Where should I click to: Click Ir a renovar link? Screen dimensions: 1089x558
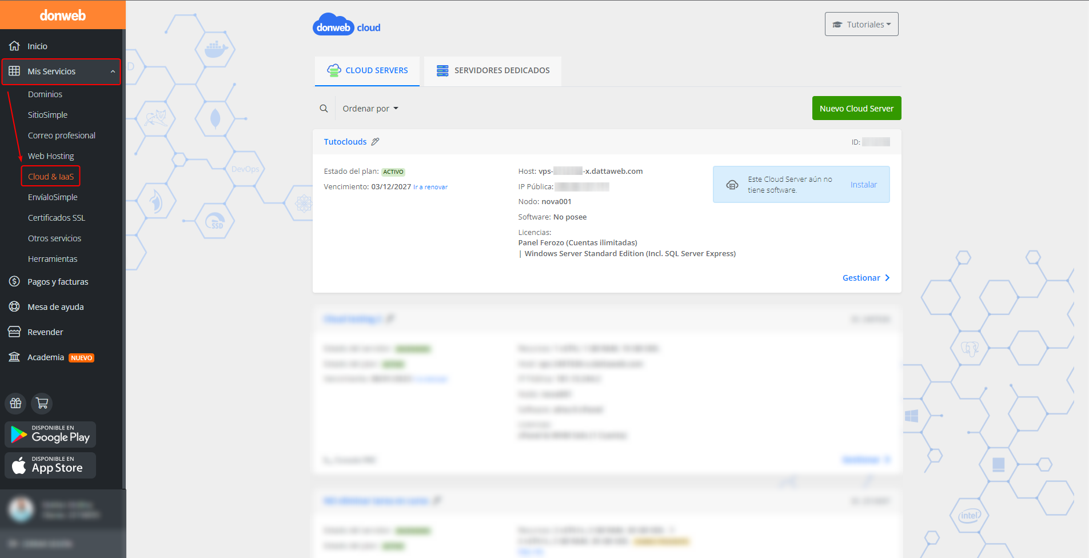pyautogui.click(x=430, y=187)
